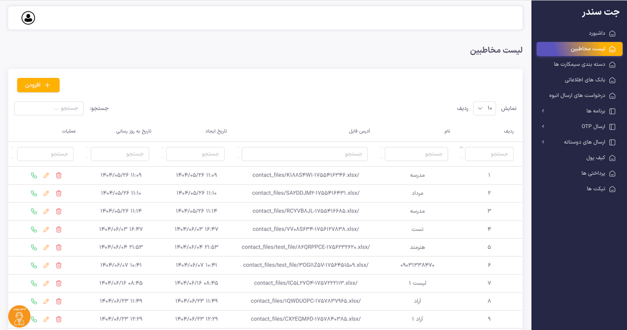The image size is (627, 330).
Task: Expand ارسال های دوستانه sidebar submenu
Action: [x=579, y=142]
